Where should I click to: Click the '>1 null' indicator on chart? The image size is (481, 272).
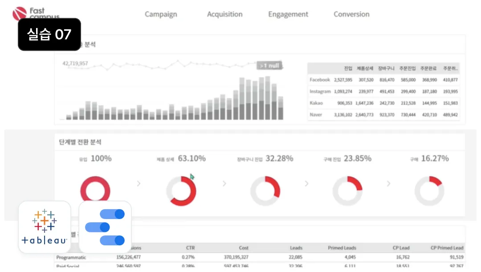coord(269,65)
